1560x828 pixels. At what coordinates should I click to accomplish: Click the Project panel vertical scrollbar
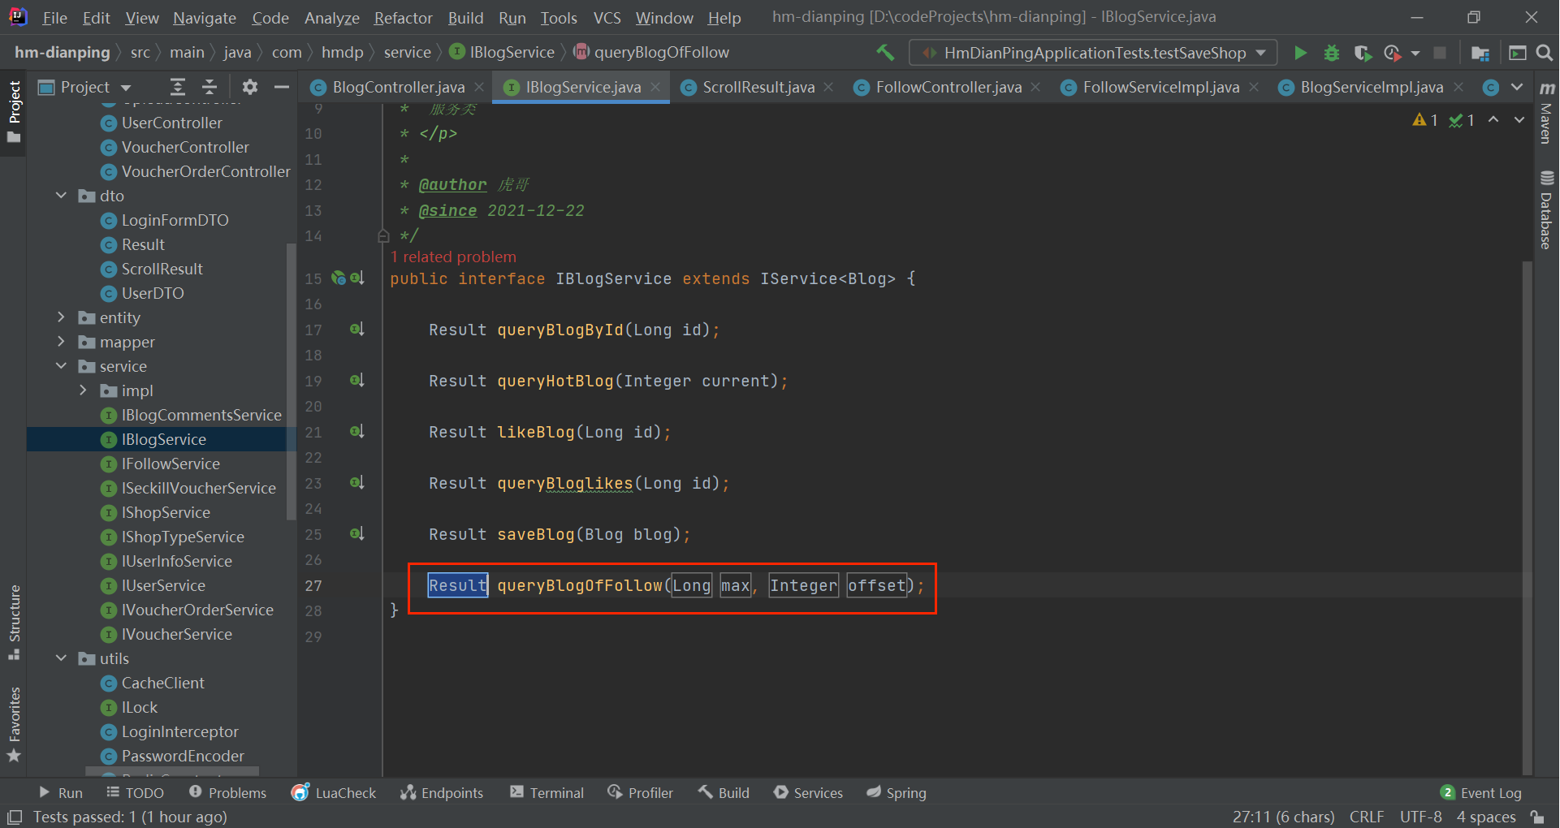click(x=291, y=382)
